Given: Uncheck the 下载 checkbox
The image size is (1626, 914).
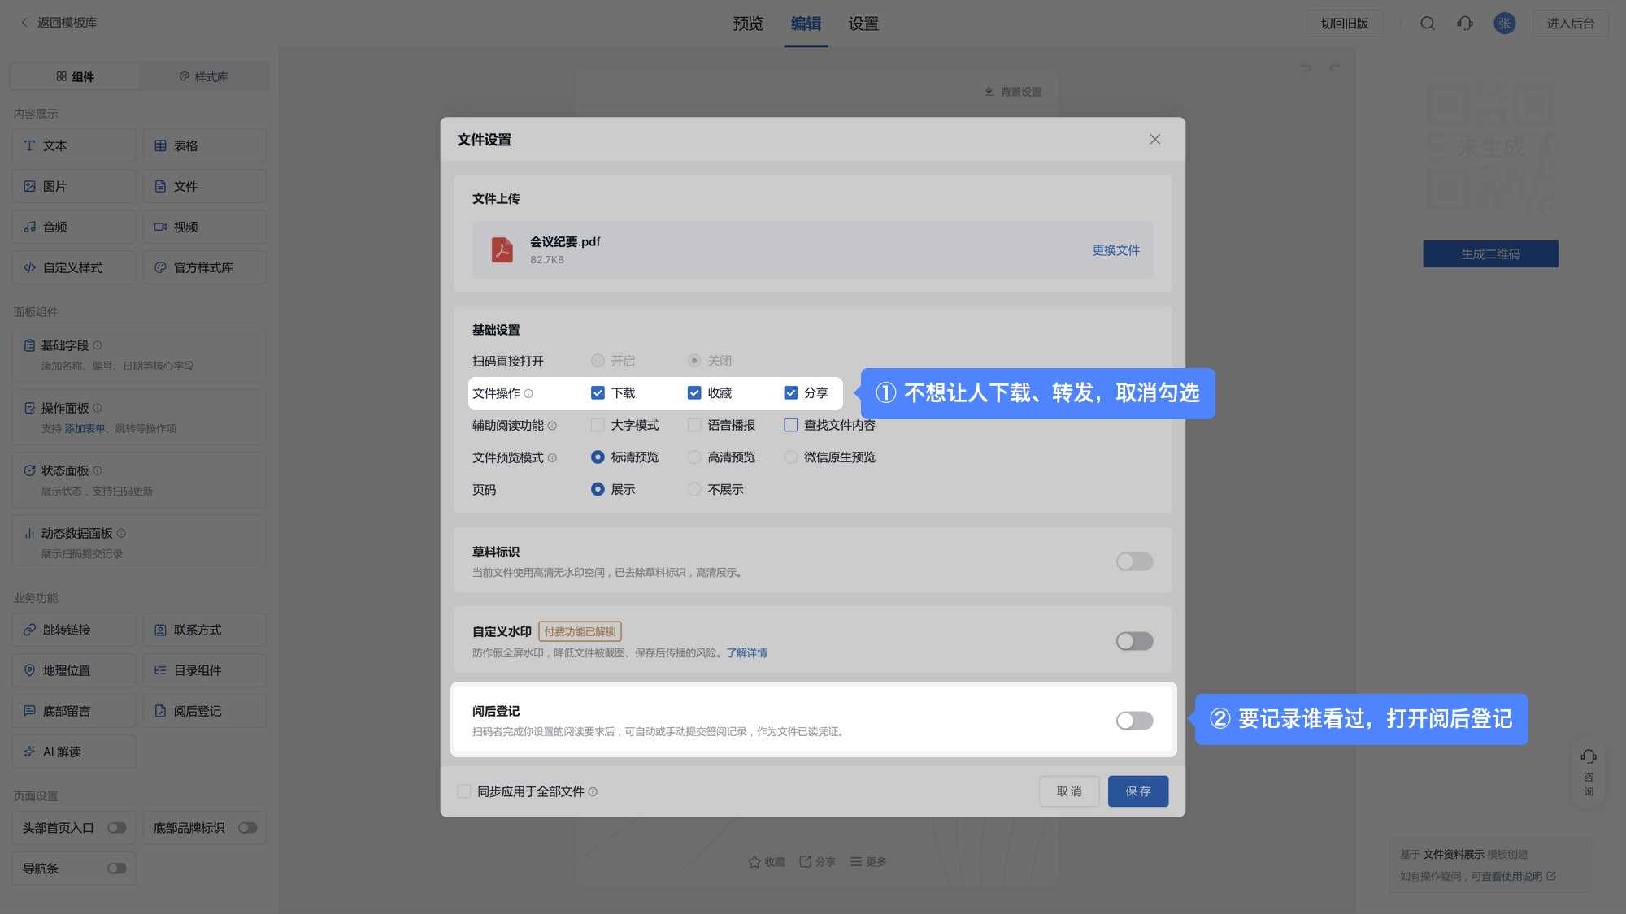Looking at the screenshot, I should coord(598,393).
